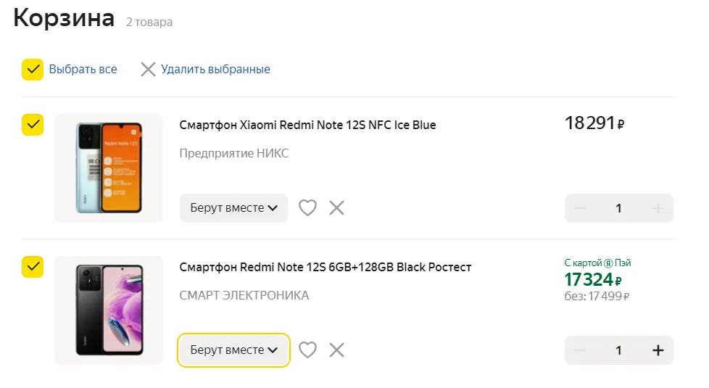Toggle the "Выбрать все" checkbox
The width and height of the screenshot is (709, 388).
click(x=33, y=70)
